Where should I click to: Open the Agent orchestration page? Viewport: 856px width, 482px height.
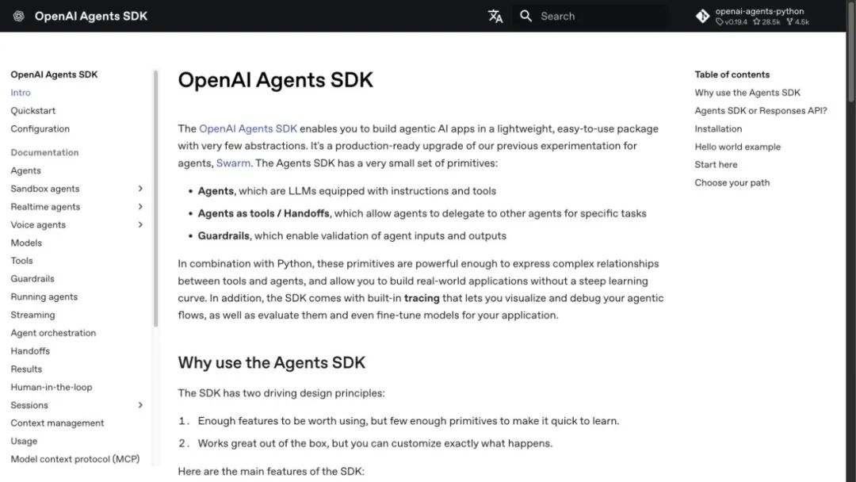click(x=53, y=333)
